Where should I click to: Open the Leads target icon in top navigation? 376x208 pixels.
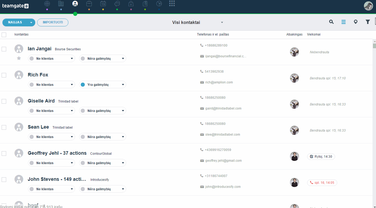click(47, 3)
